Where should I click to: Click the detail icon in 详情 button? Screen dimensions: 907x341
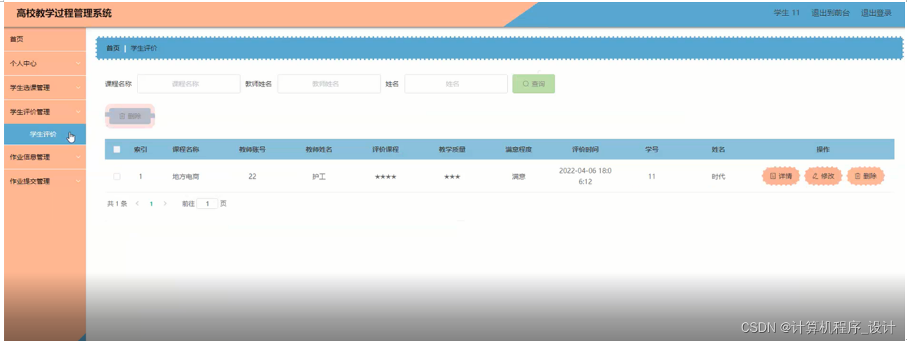[x=773, y=177]
